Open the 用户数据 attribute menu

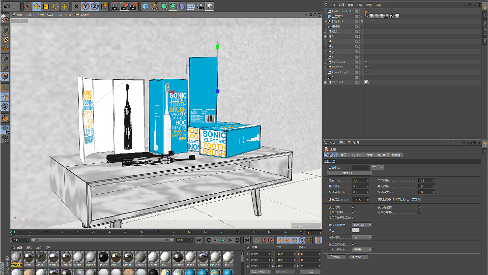coord(353,142)
